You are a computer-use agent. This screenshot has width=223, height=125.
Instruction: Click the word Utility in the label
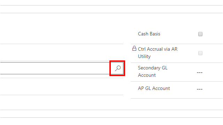144,56
